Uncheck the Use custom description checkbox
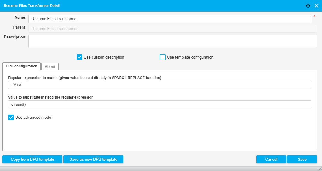322x171 pixels. (79, 57)
